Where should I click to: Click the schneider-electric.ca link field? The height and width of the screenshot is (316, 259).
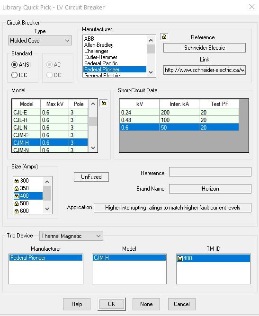pyautogui.click(x=205, y=70)
